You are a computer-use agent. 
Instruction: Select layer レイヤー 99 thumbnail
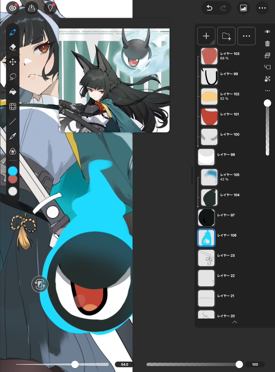tap(209, 76)
